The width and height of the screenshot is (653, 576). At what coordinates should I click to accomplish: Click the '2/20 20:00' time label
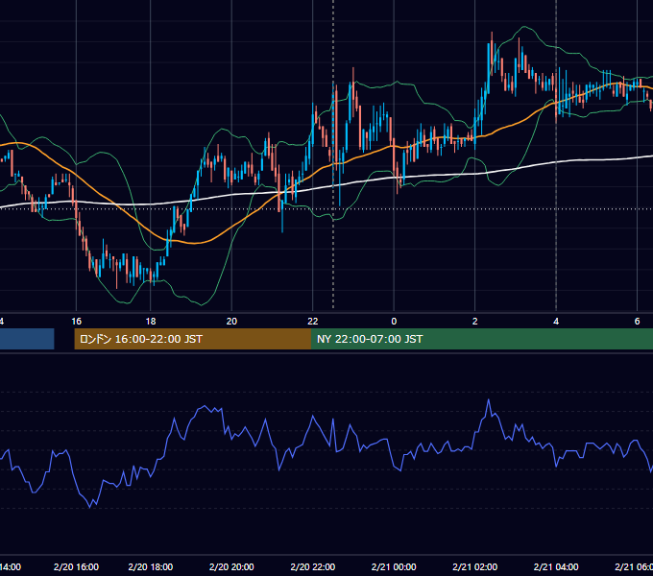coord(231,566)
